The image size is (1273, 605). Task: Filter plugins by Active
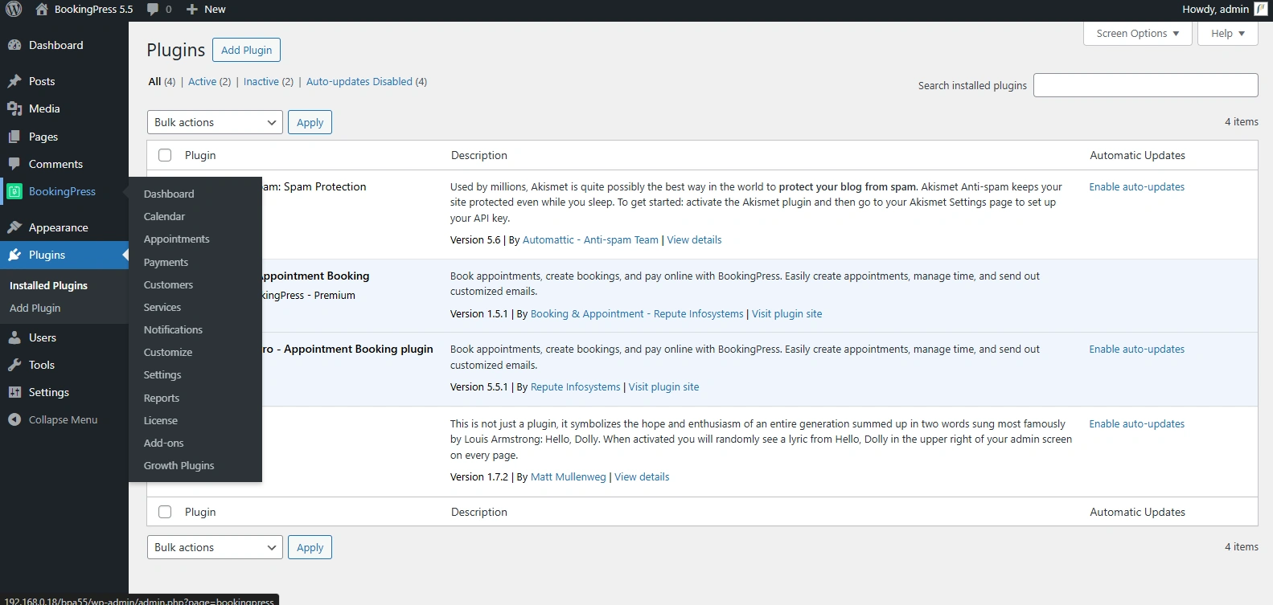[202, 82]
